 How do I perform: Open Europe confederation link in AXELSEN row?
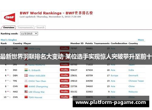coord(114,75)
